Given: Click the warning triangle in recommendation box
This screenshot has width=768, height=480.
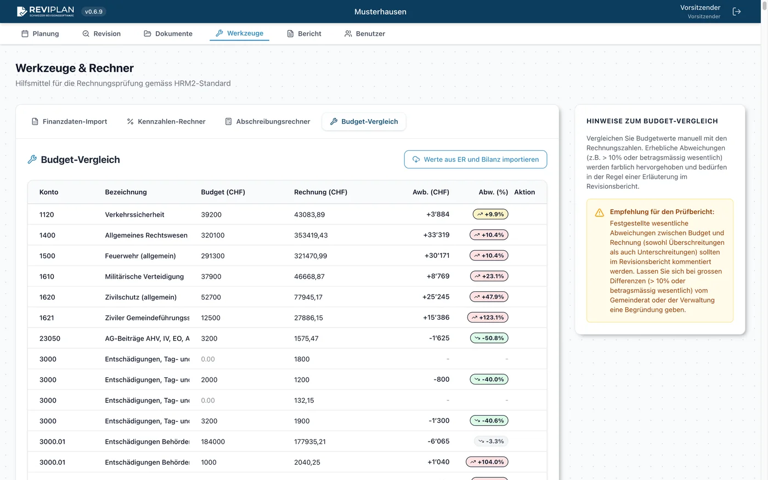Looking at the screenshot, I should (x=600, y=213).
